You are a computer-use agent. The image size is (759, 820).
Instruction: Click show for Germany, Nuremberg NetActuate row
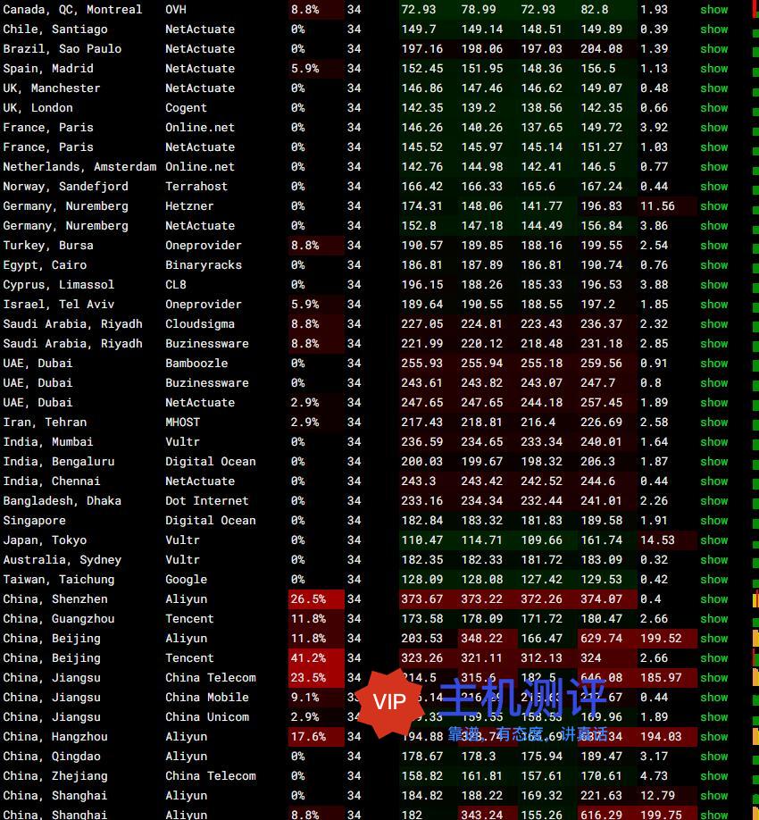(714, 226)
